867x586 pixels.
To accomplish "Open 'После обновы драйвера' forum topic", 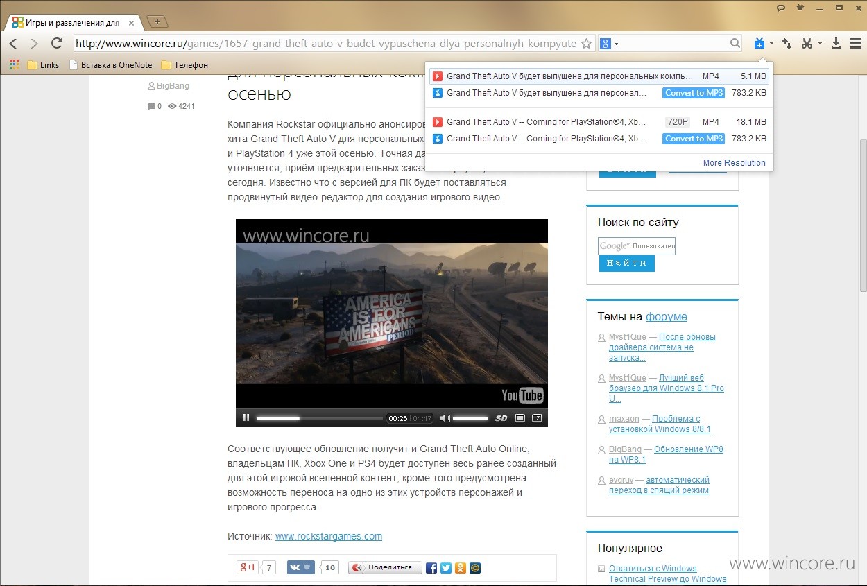I will (x=662, y=347).
